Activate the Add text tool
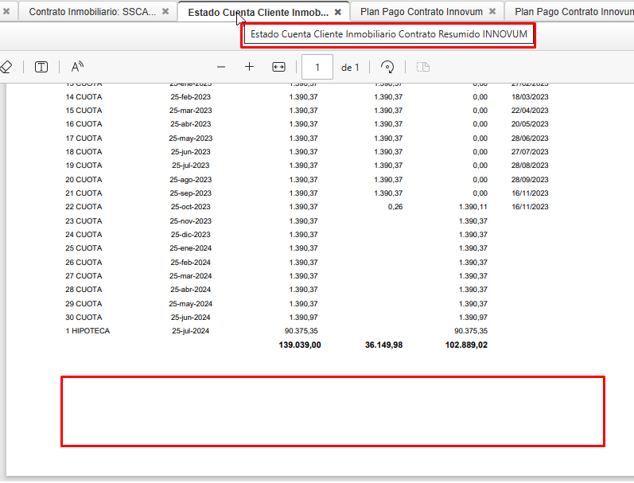 pyautogui.click(x=41, y=68)
